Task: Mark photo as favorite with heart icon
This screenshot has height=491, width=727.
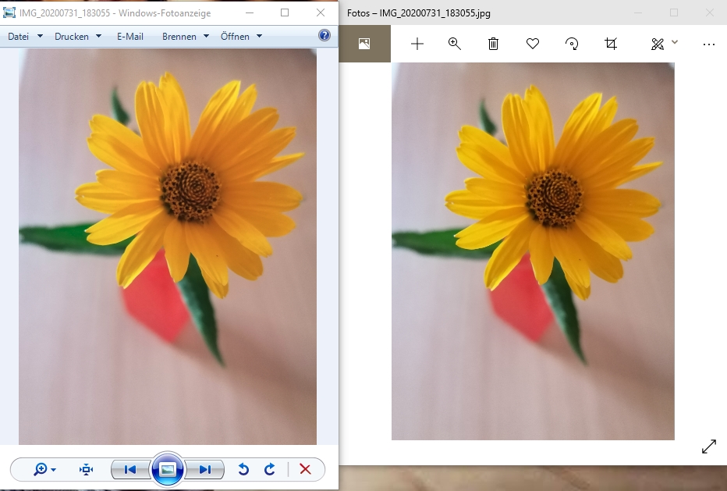Action: point(533,44)
